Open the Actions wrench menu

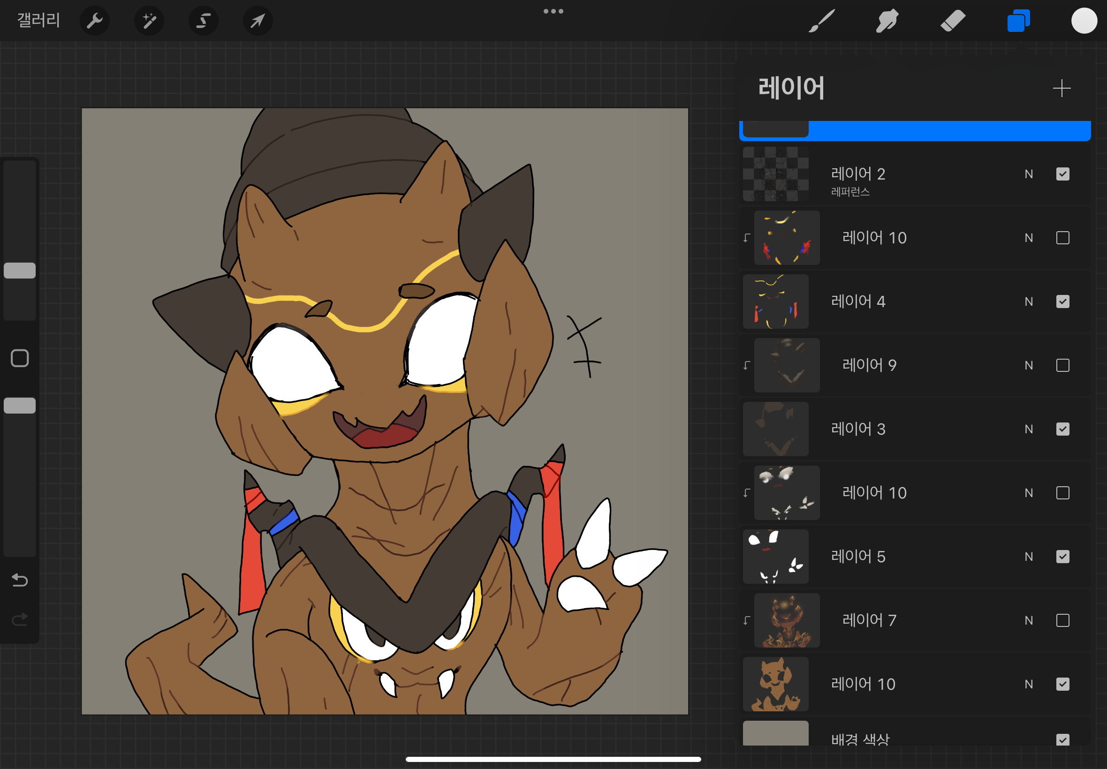point(94,21)
